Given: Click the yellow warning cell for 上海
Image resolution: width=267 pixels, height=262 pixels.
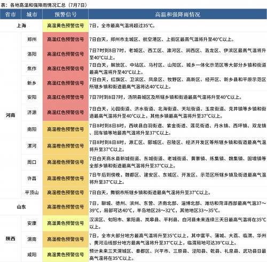Looking at the screenshot, I should [66, 26].
